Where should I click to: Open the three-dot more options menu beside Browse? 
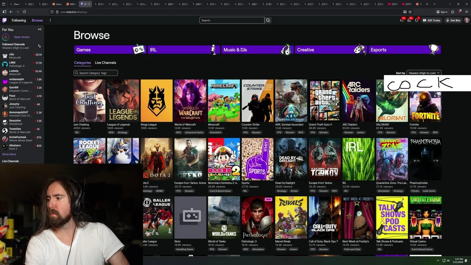tap(50, 20)
